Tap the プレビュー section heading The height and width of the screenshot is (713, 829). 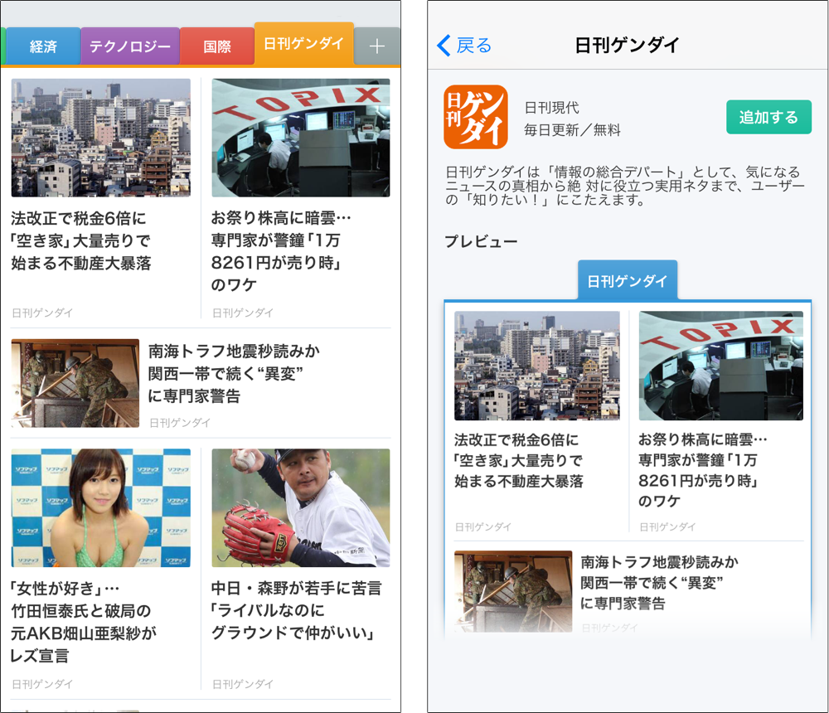click(481, 242)
